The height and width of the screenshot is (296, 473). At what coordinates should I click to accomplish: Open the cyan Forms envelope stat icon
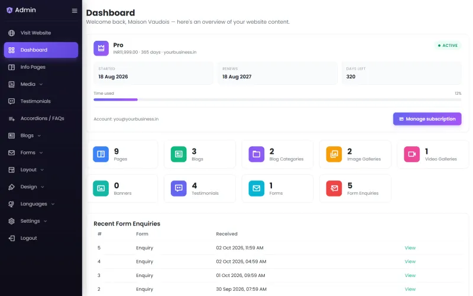pyautogui.click(x=257, y=188)
